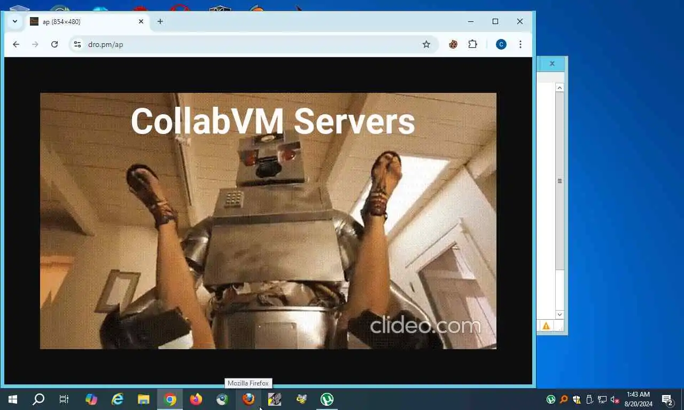Go back to the previous page

(16, 44)
